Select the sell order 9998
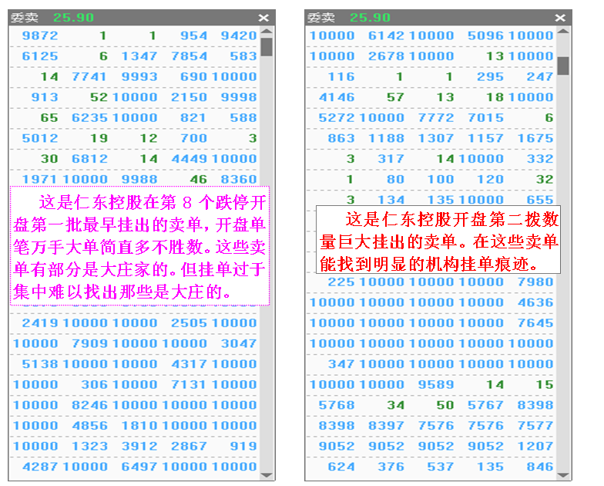 (x=239, y=97)
